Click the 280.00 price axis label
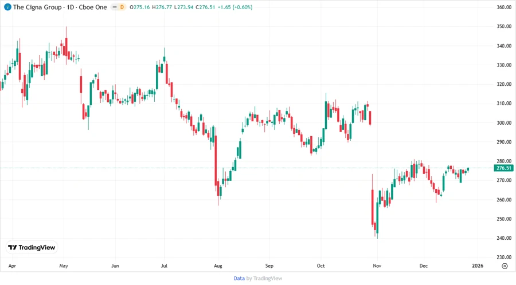 (x=504, y=161)
